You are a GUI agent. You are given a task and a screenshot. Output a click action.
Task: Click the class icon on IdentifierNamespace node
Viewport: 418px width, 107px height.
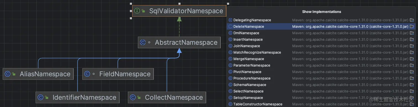click(40, 97)
